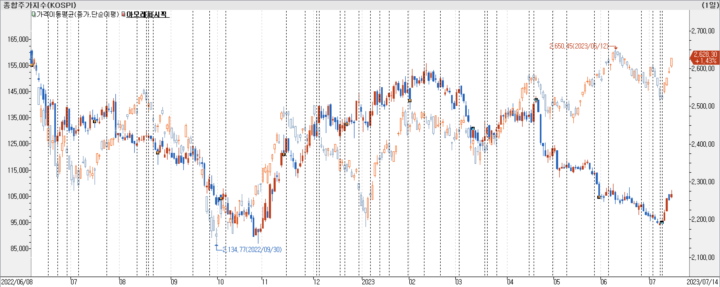Click the 2022/06/08 start date label
This screenshot has height=287, width=720.
(17, 282)
